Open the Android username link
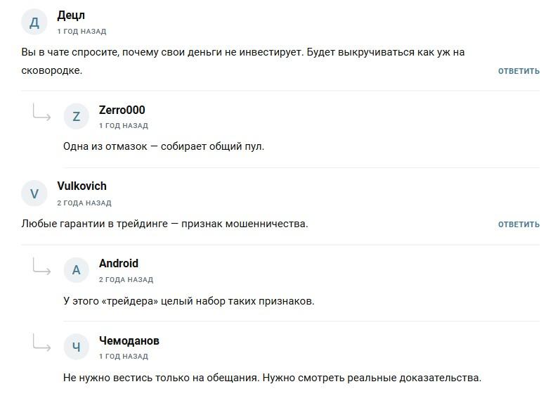546x396 pixels. click(119, 264)
